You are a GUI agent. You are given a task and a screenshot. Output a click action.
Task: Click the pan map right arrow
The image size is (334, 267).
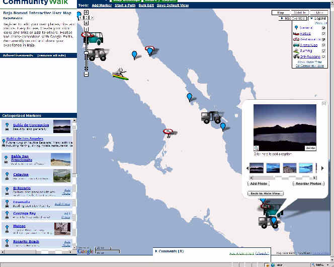tap(92, 18)
